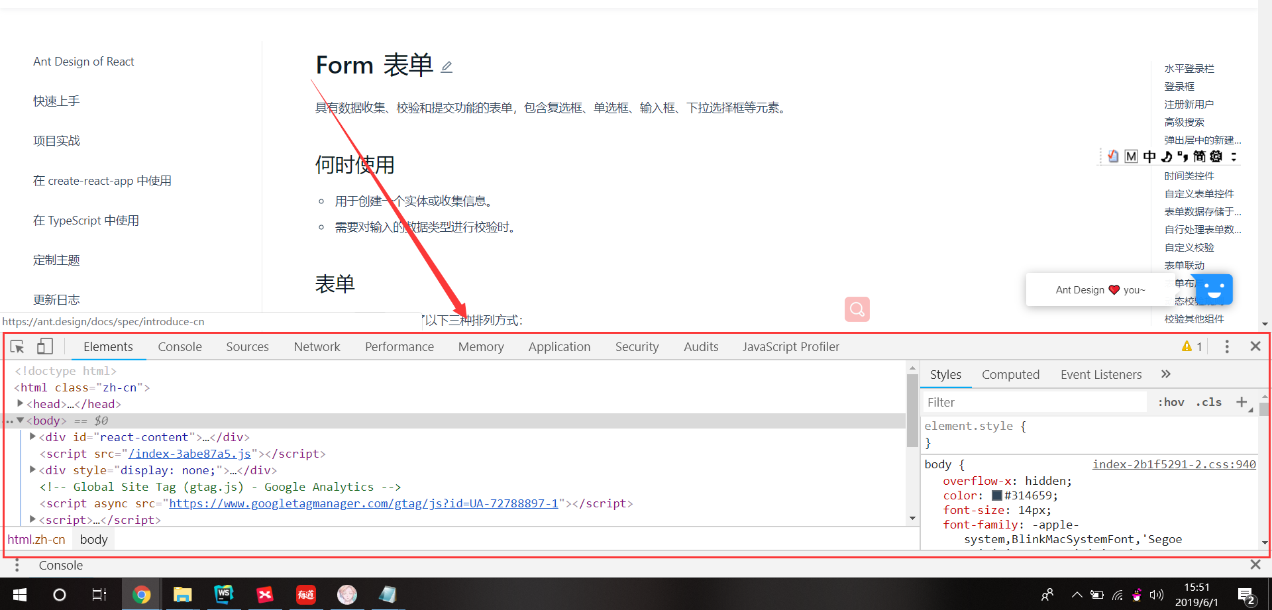Toggle .cls class editor
This screenshot has width=1272, height=610.
(1209, 402)
